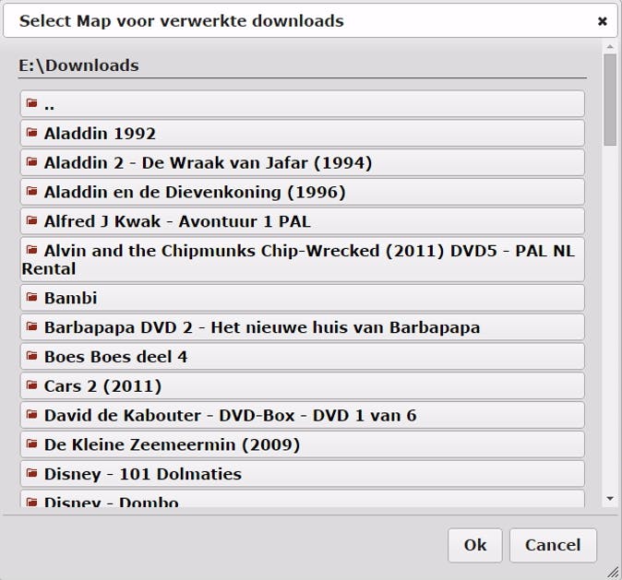Viewport: 622px width, 580px height.
Task: Click the parent directory '..' folder icon
Action: (31, 103)
